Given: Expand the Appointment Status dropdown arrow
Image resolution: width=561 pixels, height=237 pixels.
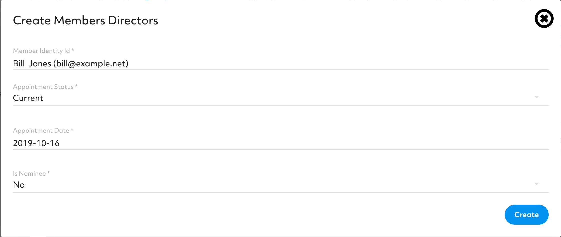Looking at the screenshot, I should tap(536, 97).
